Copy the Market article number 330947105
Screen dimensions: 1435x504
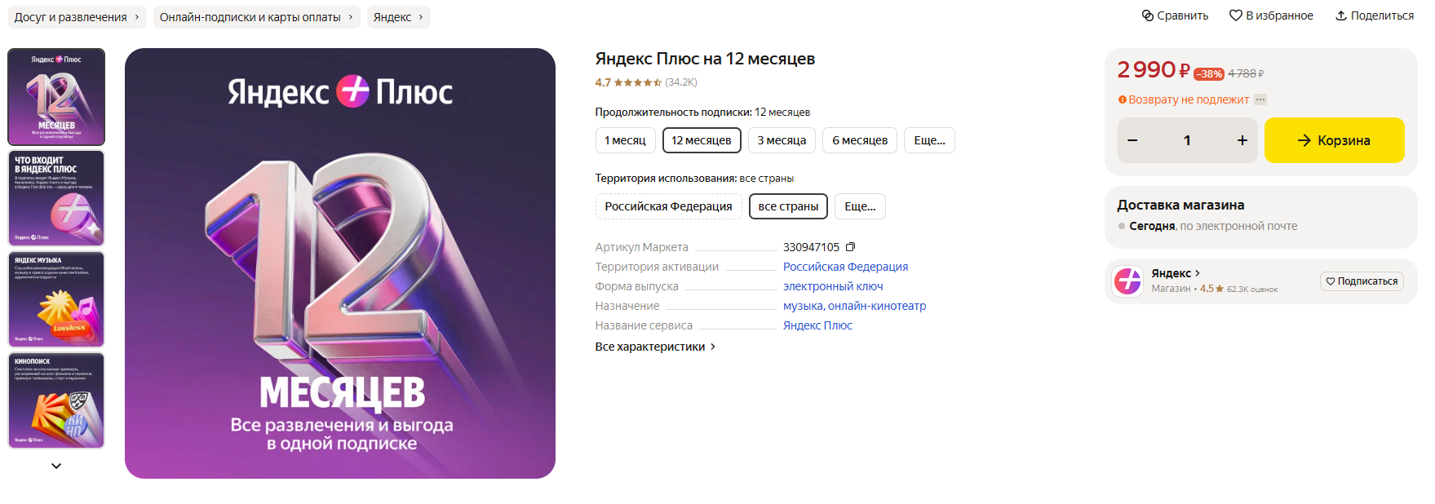coord(850,247)
